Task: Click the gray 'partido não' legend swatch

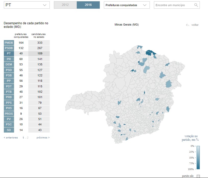Action: click(x=198, y=176)
